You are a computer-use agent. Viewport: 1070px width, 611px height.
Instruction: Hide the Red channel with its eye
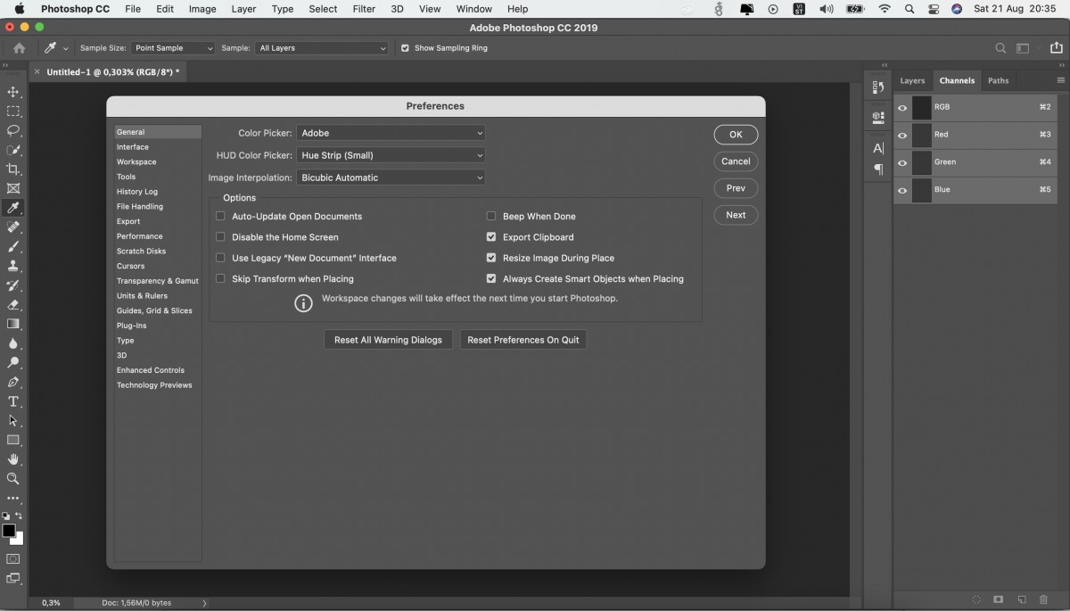(x=902, y=135)
